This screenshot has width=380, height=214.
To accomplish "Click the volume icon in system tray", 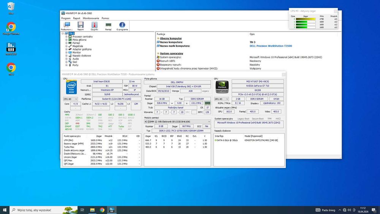I will coord(349,210).
